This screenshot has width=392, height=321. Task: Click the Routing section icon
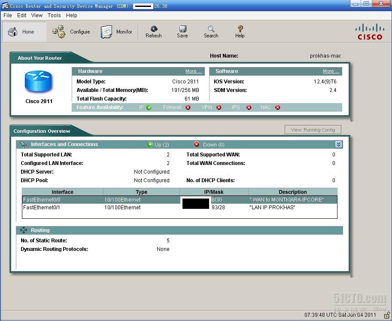pos(24,230)
